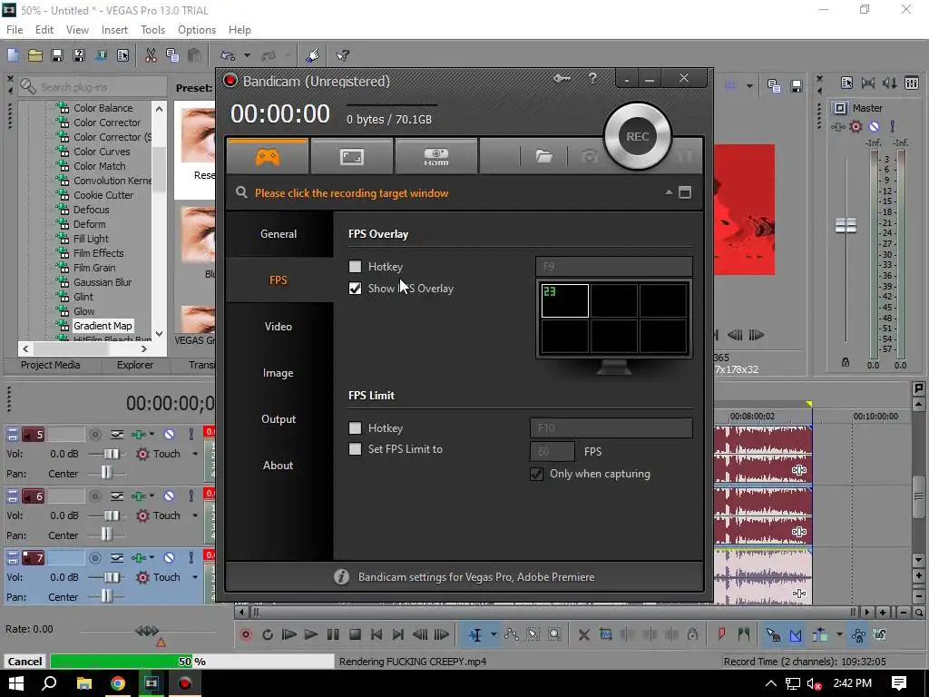Open Bandicam output folder icon
This screenshot has width=929, height=697.
click(x=544, y=156)
